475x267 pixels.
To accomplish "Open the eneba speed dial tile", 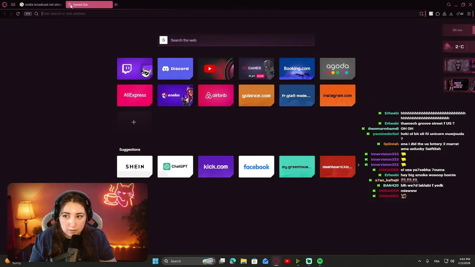I will pyautogui.click(x=175, y=95).
